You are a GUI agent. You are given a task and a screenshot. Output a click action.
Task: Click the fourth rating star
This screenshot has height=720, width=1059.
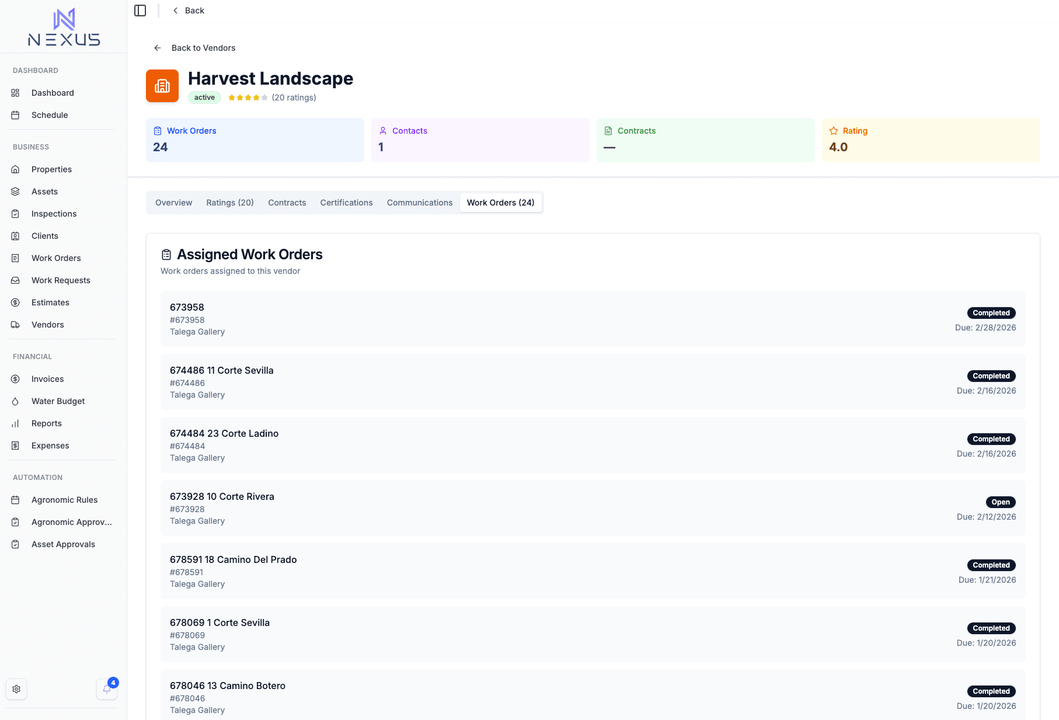pyautogui.click(x=256, y=98)
